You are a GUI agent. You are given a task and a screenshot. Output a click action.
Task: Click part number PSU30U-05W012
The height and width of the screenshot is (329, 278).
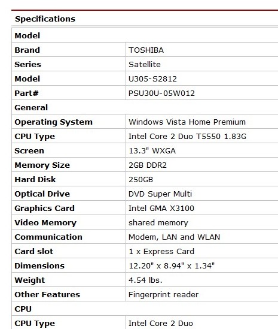click(x=161, y=93)
